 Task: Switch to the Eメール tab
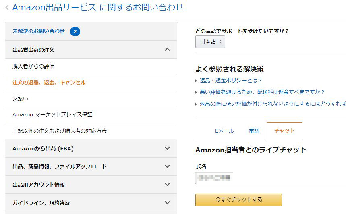click(224, 131)
